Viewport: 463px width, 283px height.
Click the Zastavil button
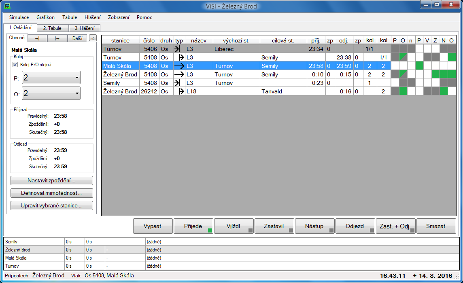(274, 226)
